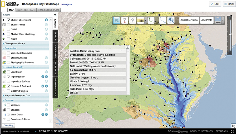This screenshot has width=237, height=135.
Task: Enable State Boundaries layer
Action: coord(9,58)
